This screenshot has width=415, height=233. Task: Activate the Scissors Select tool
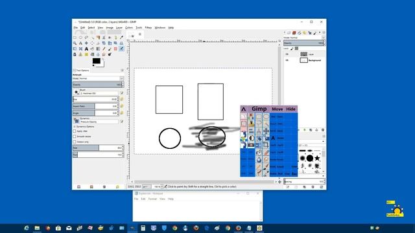click(x=104, y=38)
